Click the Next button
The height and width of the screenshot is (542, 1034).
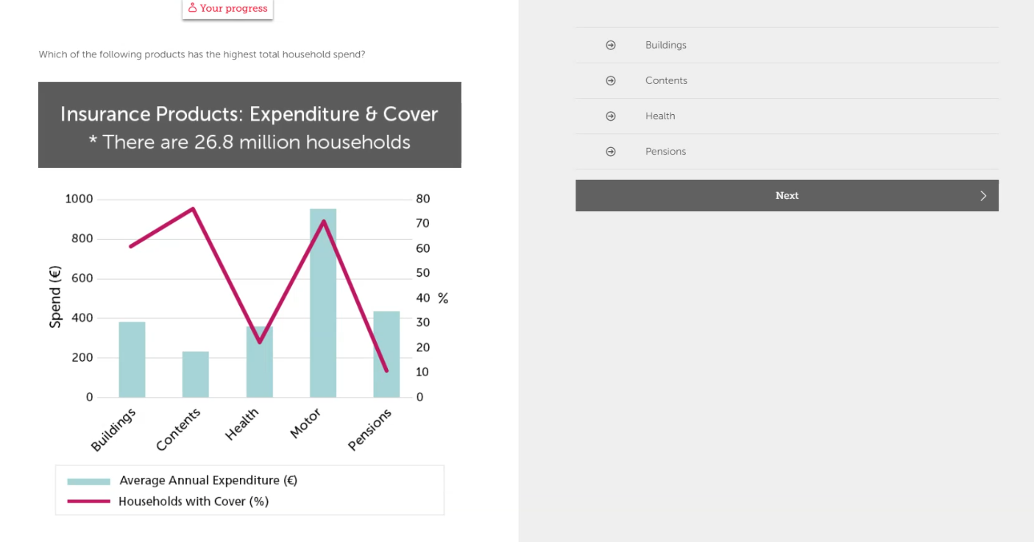787,195
